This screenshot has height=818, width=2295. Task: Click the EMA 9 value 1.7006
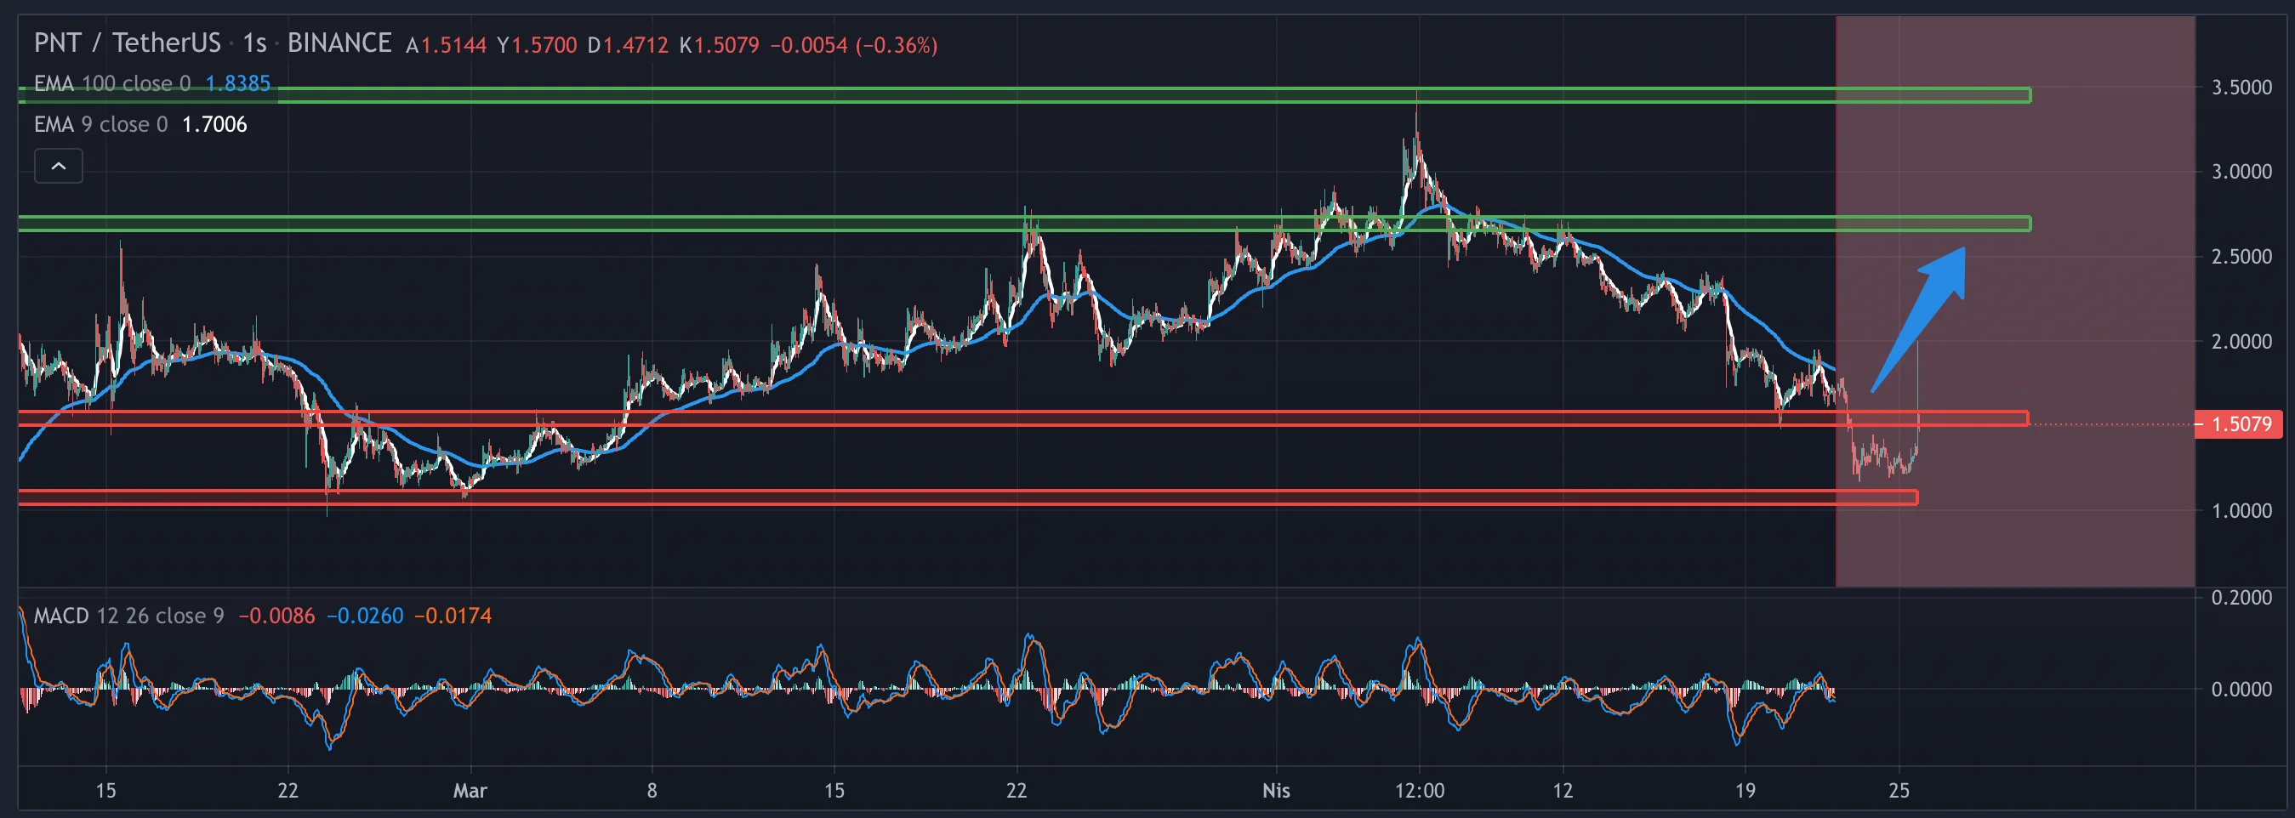click(x=214, y=125)
